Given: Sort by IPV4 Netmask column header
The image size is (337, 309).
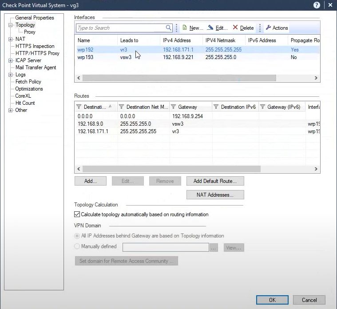Looking at the screenshot, I should [x=224, y=40].
